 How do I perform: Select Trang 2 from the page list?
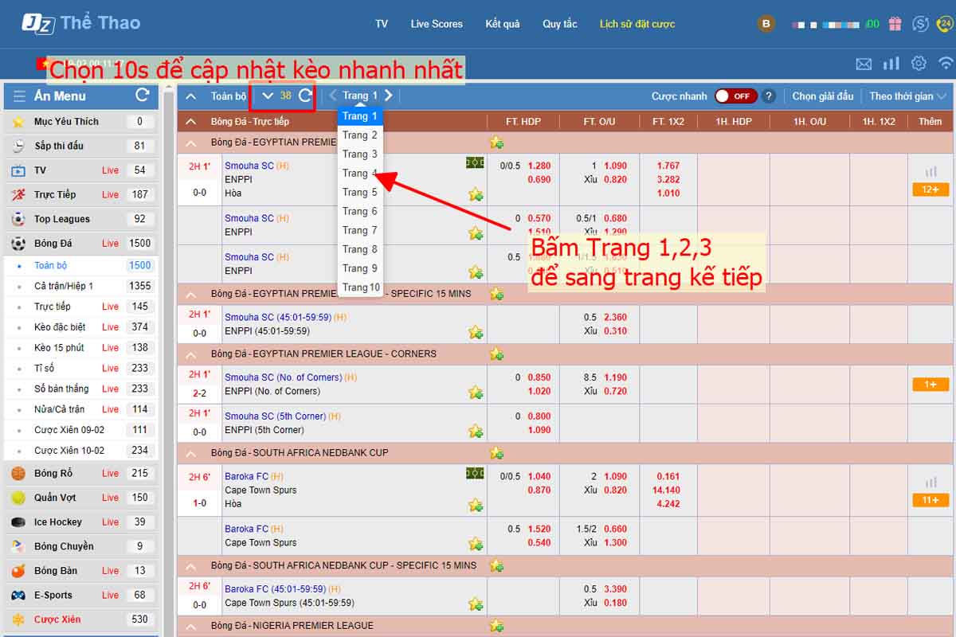click(x=360, y=135)
